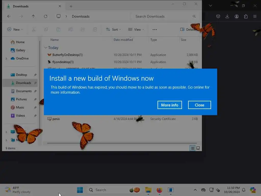
Task: Expand the address bar path chevron
Action: pyautogui.click(x=66, y=16)
